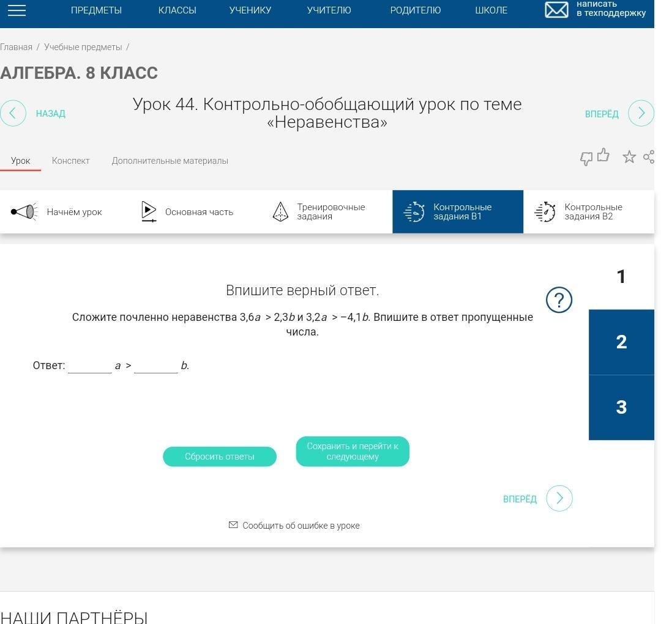Go to question number 2

[621, 342]
